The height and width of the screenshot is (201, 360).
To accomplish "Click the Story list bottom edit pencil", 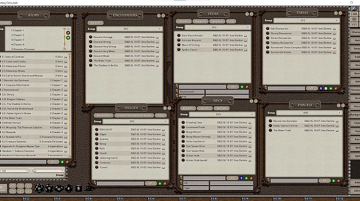I will (67, 162).
